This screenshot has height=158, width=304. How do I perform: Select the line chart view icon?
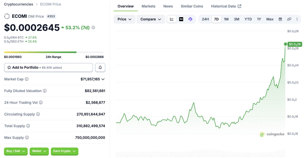[x=172, y=19]
